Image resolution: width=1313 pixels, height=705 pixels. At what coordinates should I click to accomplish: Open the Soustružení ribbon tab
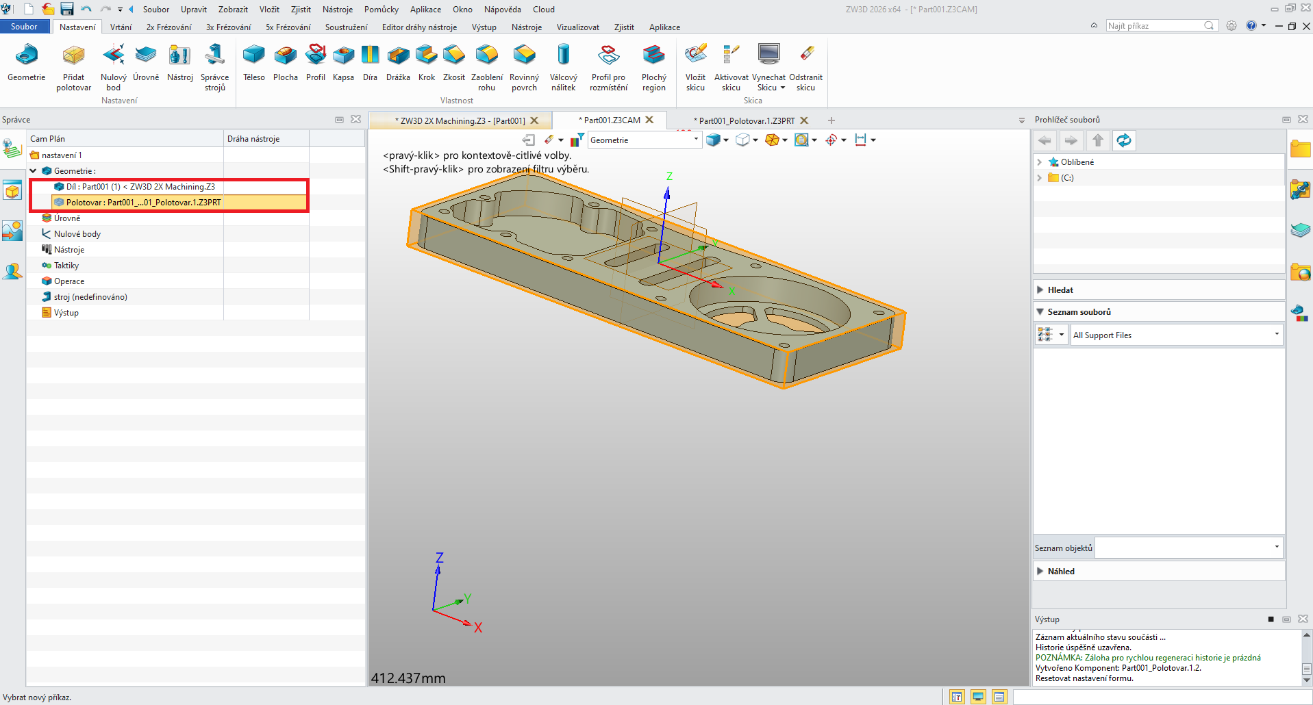[x=346, y=27]
